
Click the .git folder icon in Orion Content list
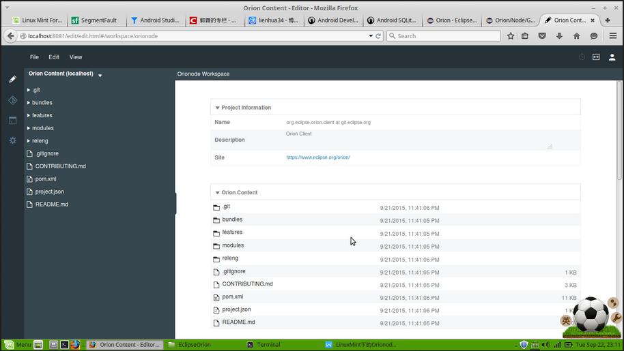[216, 207]
